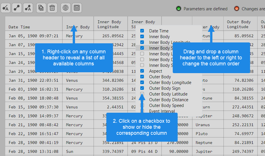Viewport: 265px width, 156px height.
Task: Select the Neptune cell in the Feb 28 00:41:19 row
Action: [208, 142]
